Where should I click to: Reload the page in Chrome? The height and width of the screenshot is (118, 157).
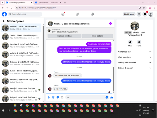(x=12, y=8)
